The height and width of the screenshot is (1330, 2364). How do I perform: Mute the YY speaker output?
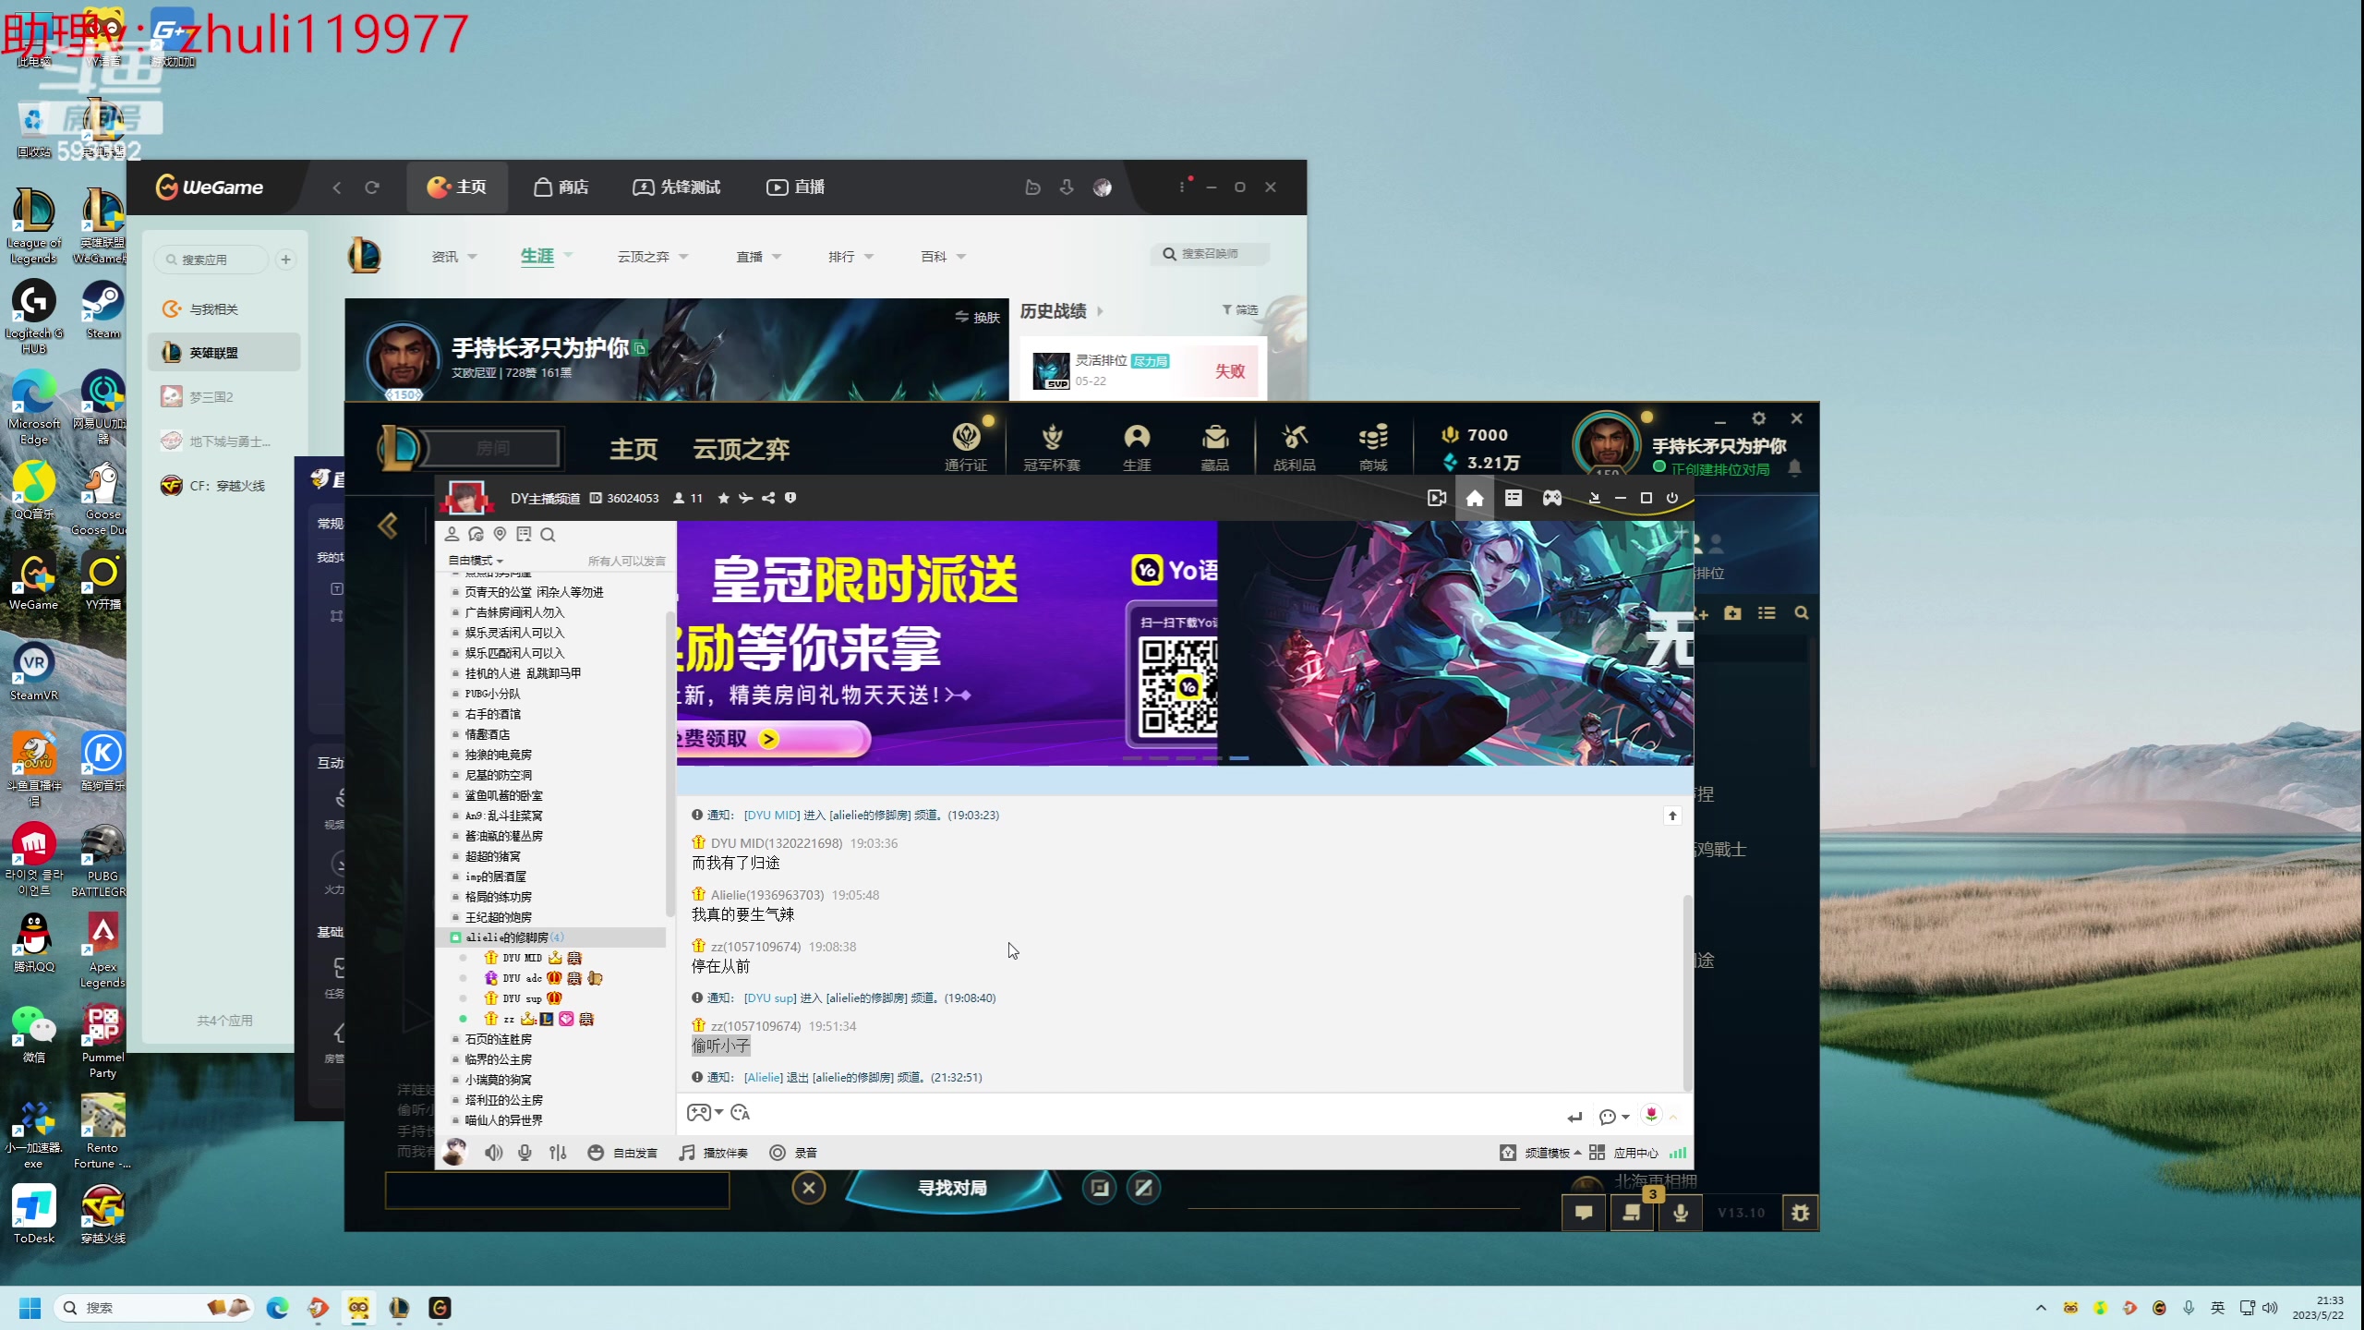(x=494, y=1152)
